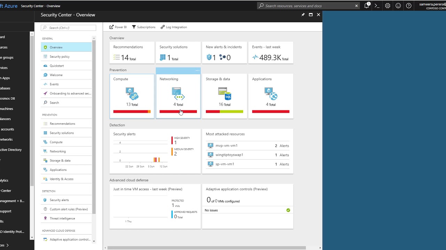Click the Events pulse icon

point(255,57)
